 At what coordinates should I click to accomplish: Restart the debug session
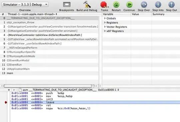point(116,5)
